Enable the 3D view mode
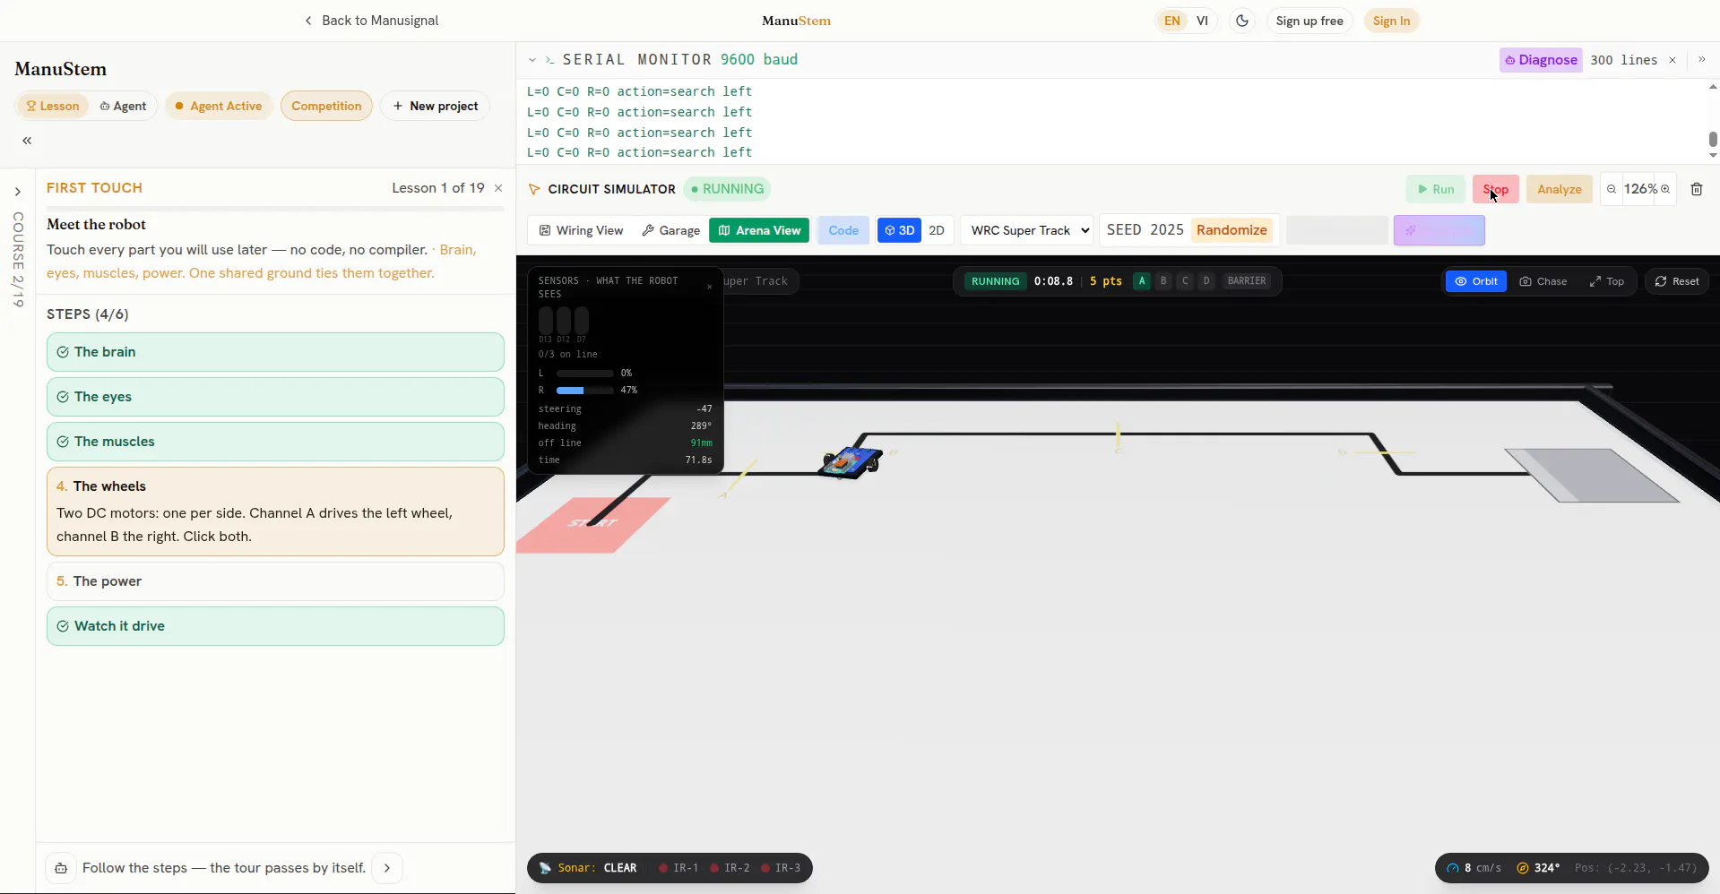 [x=899, y=230]
